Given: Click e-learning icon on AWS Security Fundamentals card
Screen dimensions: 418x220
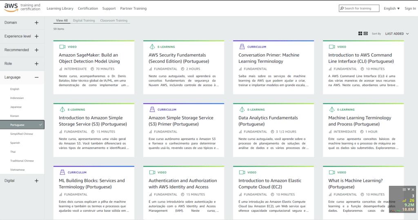Looking at the screenshot, I should coord(152,47).
